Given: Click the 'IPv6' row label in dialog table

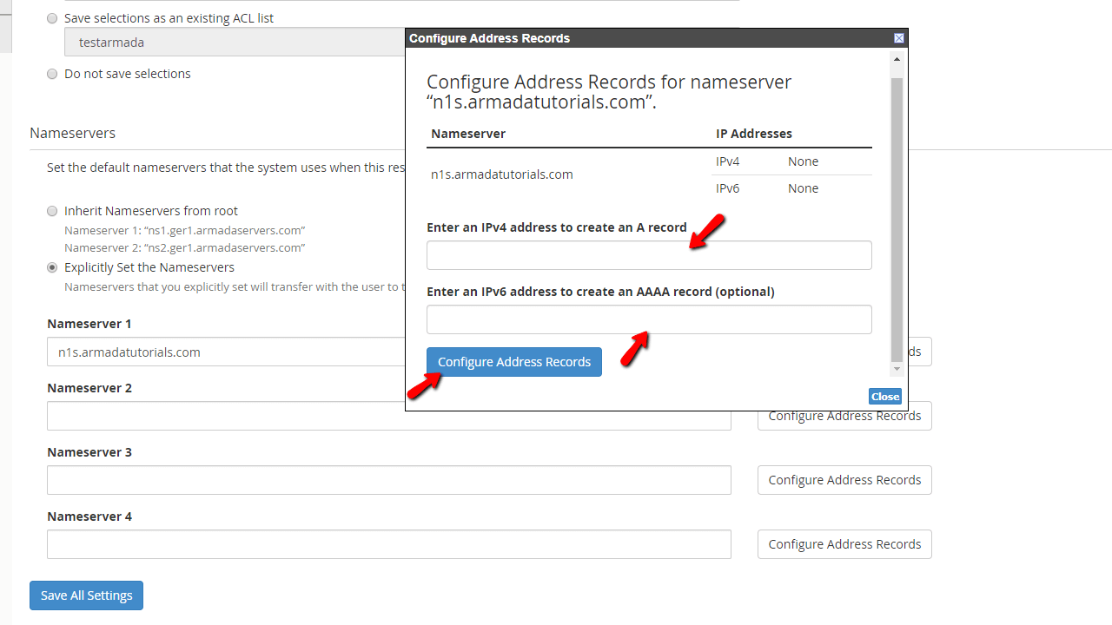Looking at the screenshot, I should click(x=728, y=188).
